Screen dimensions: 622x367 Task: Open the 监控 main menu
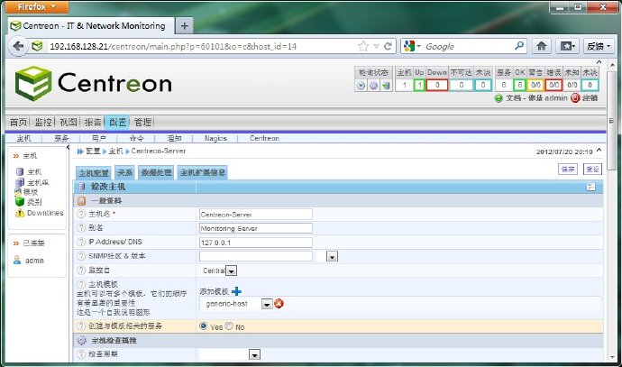(x=43, y=123)
